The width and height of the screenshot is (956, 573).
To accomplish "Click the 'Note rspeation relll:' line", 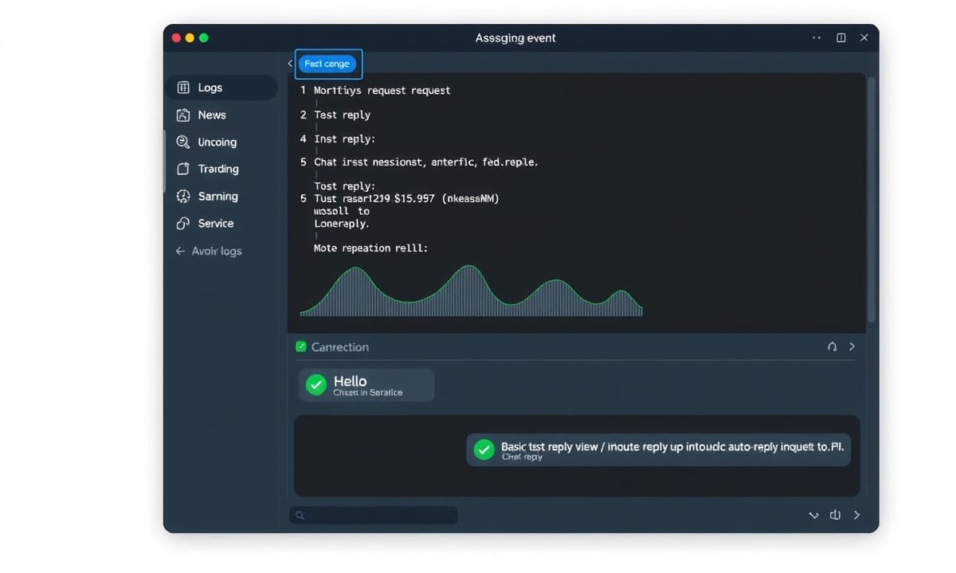I will [370, 248].
